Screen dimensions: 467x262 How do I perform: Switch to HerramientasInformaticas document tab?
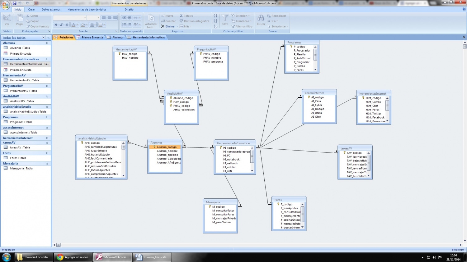click(x=146, y=37)
